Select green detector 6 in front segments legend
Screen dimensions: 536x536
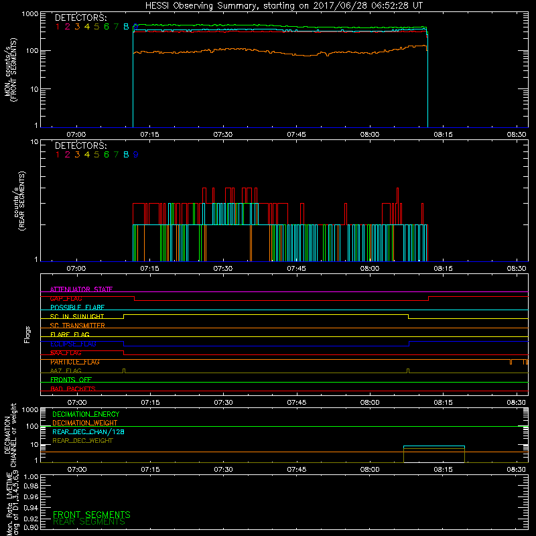107,26
